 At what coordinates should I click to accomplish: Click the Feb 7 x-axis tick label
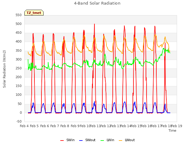click(55, 126)
